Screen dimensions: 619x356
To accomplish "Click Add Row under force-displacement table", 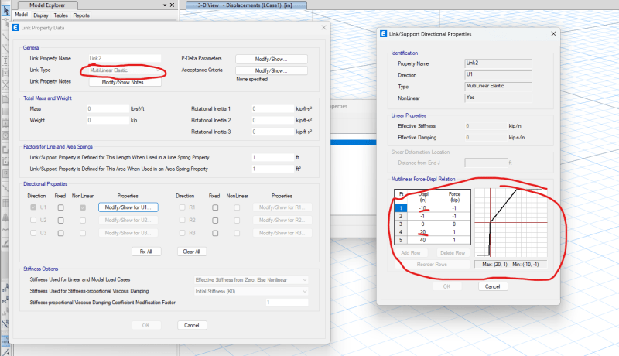I will tap(411, 252).
